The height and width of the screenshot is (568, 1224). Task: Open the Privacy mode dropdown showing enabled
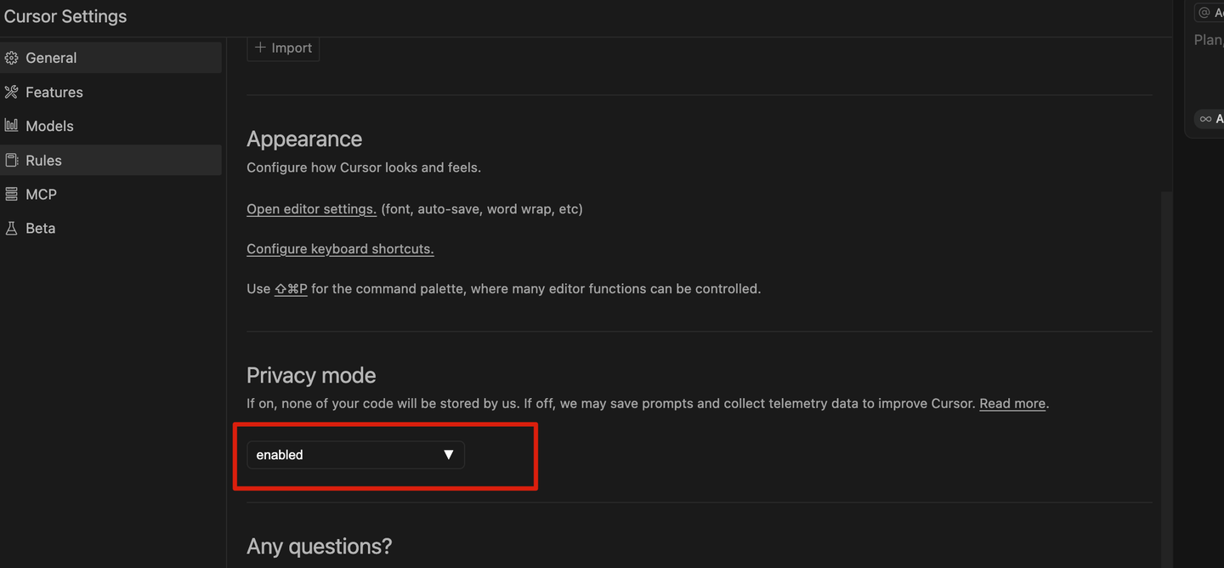click(x=354, y=455)
